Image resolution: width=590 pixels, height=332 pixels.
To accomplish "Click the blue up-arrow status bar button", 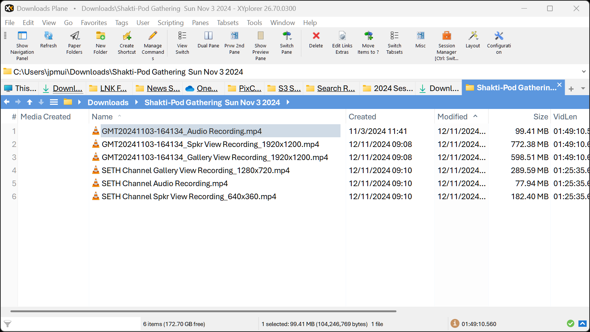I will [x=583, y=323].
